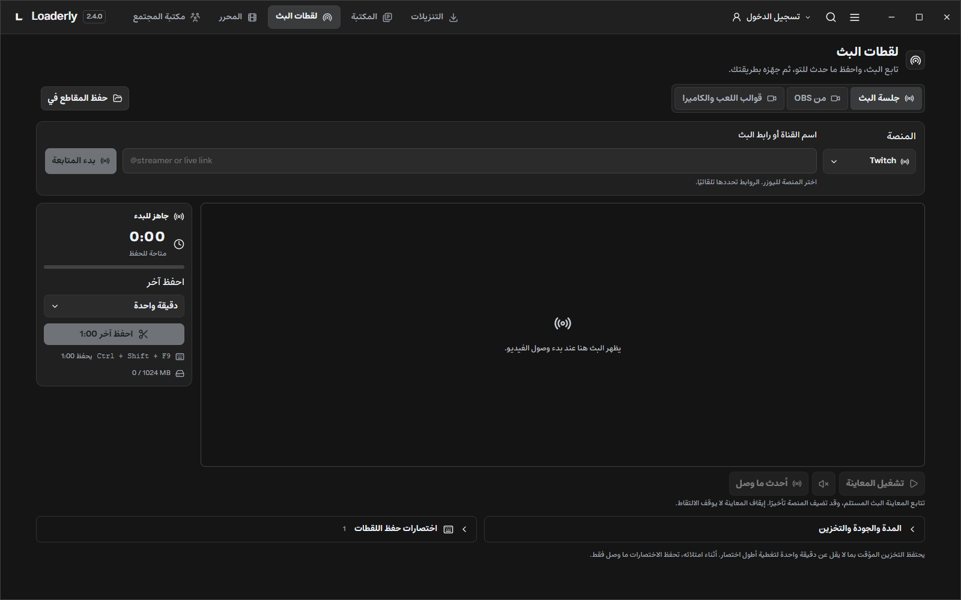
Task: Click the Loaderly logo icon
Action: coord(19,17)
